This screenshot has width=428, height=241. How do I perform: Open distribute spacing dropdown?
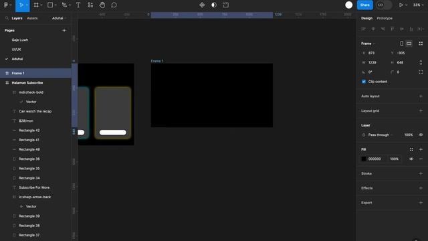[x=421, y=29]
